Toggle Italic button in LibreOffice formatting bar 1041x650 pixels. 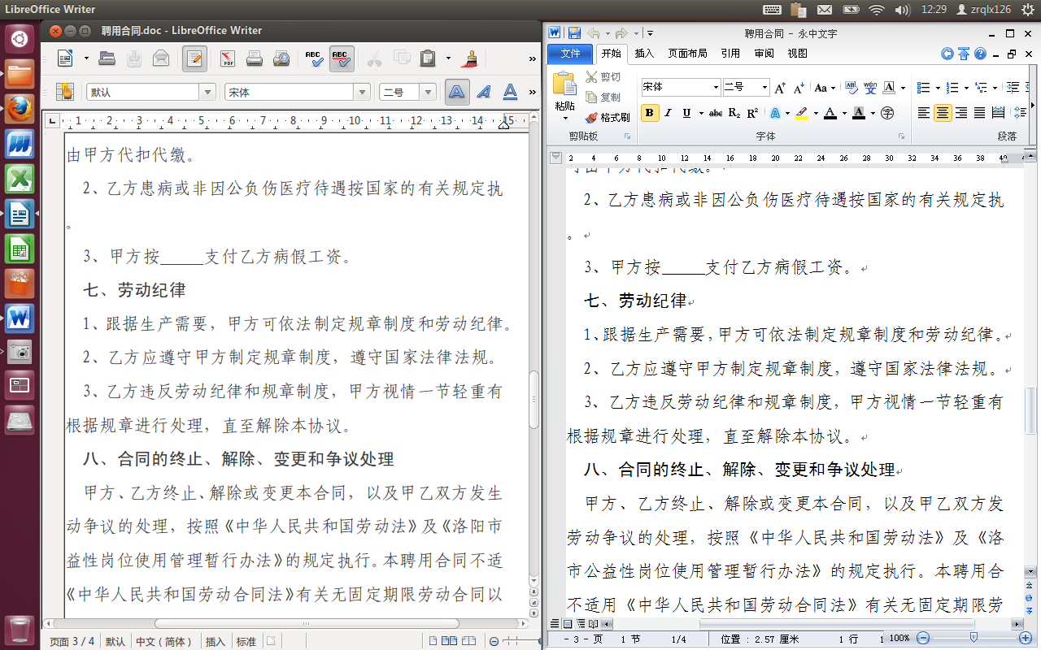[x=484, y=92]
